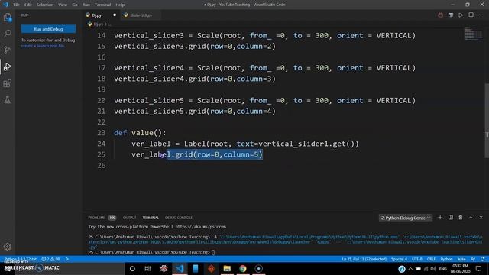Open the File menu
This screenshot has width=489, height=275.
click(x=16, y=5)
